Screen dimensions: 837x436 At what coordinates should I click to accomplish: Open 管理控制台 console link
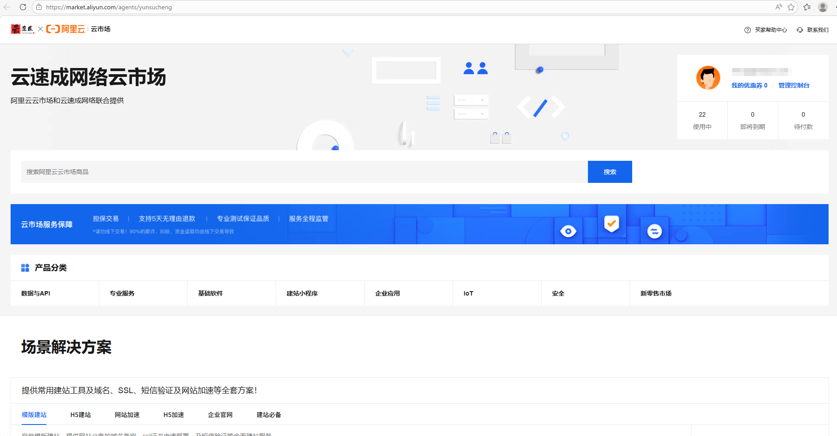click(794, 86)
